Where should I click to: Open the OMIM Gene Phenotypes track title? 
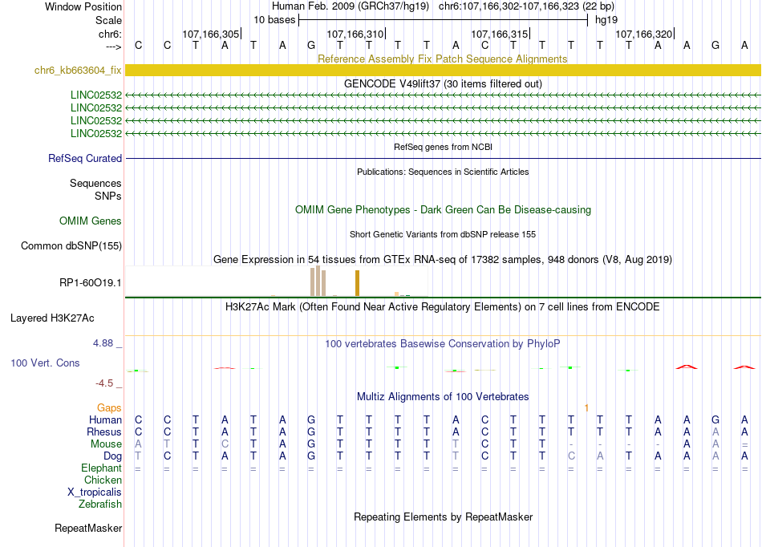(x=443, y=210)
